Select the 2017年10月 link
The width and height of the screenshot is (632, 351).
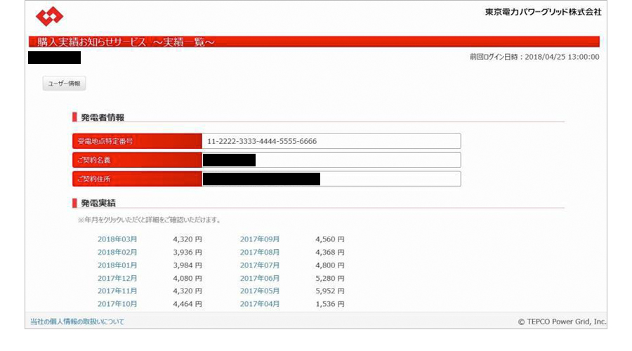(117, 304)
